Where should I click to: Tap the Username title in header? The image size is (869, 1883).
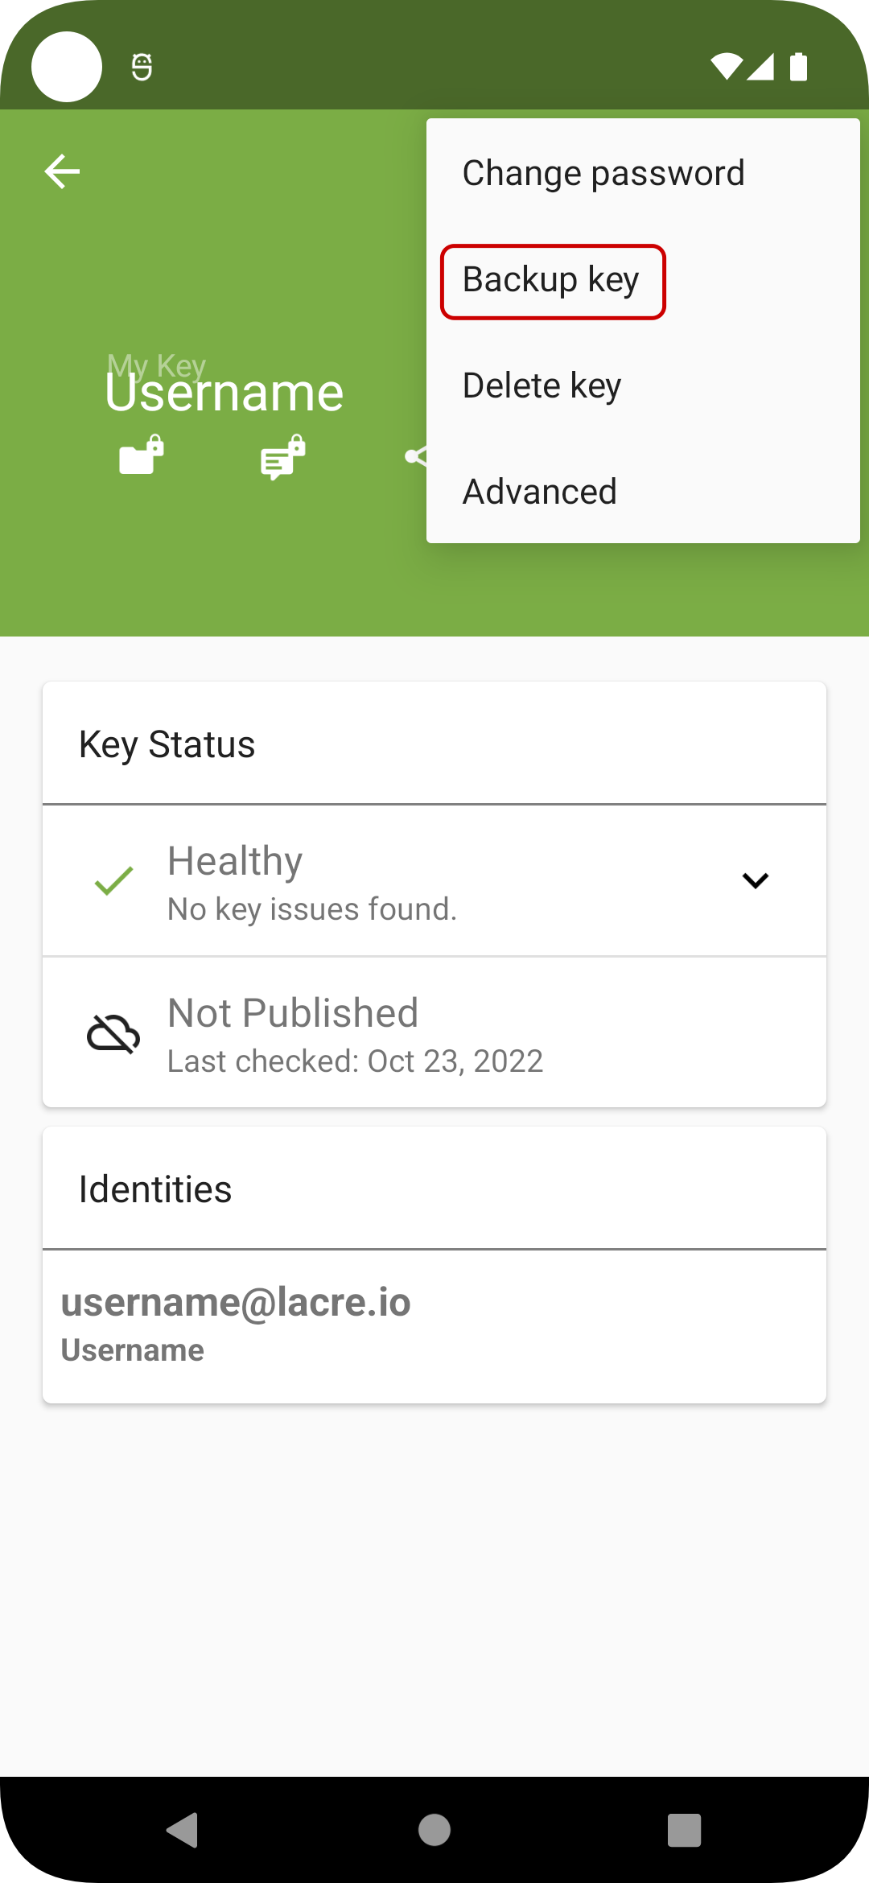click(224, 393)
